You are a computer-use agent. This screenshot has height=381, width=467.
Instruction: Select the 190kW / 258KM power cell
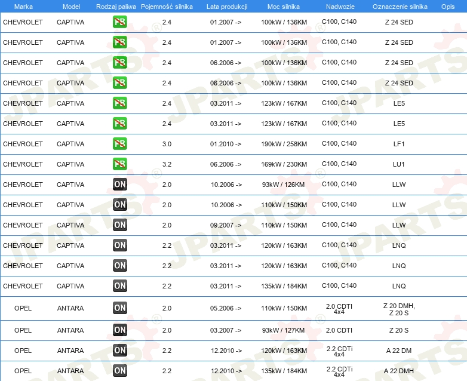click(x=284, y=144)
